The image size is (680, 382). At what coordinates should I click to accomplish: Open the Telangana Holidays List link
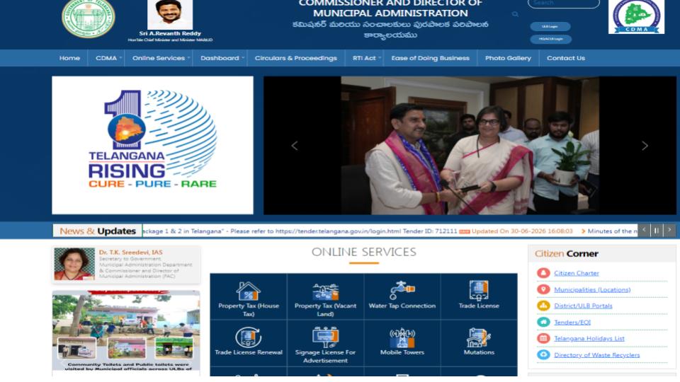click(589, 338)
